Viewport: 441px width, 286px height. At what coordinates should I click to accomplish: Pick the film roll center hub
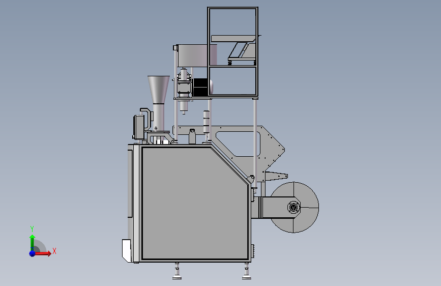pyautogui.click(x=293, y=208)
